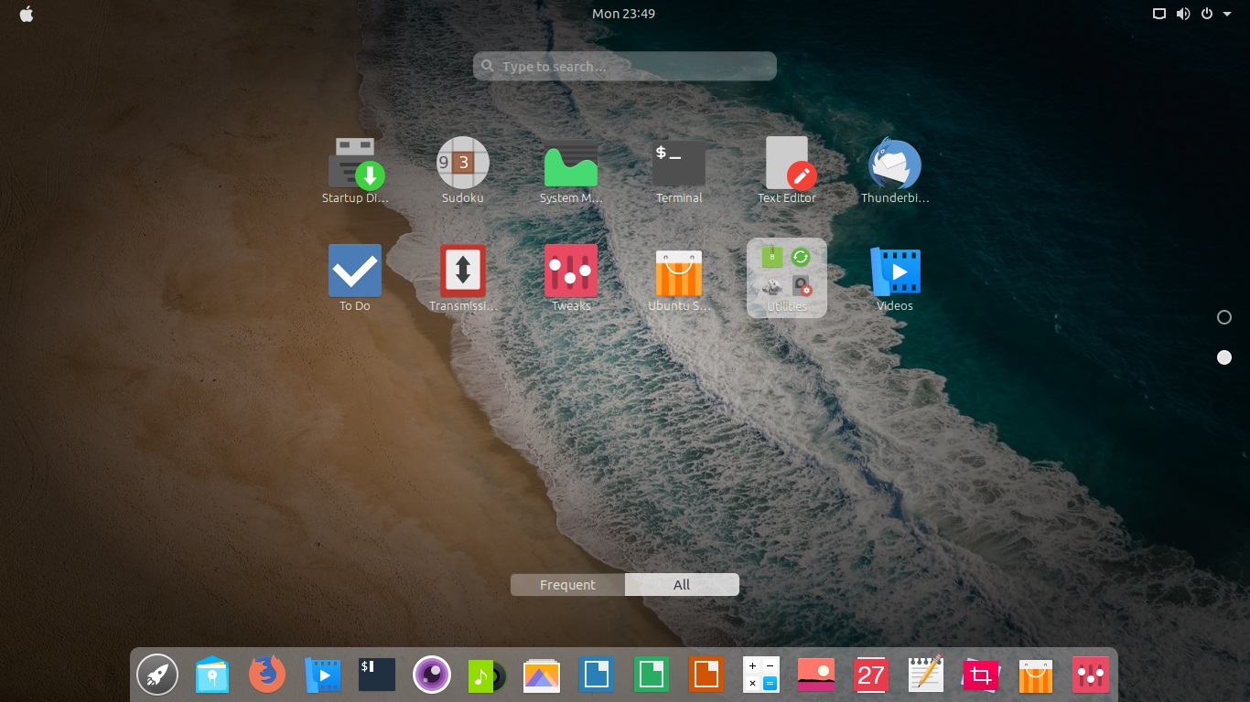The image size is (1250, 702).
Task: Launch Thunderbird mail client
Action: [895, 170]
